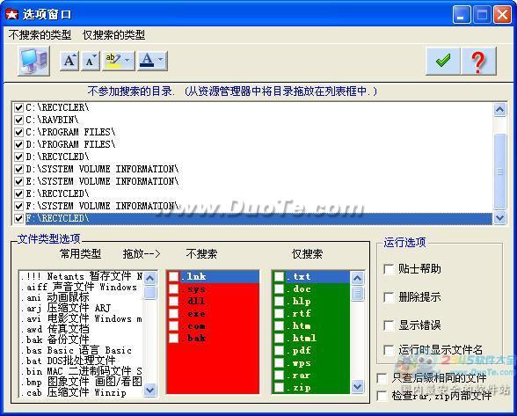Click directory list scroll down arrow
The image size is (517, 416).
click(x=499, y=218)
